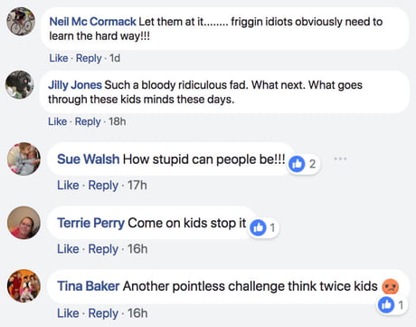The image size is (416, 327).
Task: Open the Neil Mc Cormack name link
Action: click(92, 22)
